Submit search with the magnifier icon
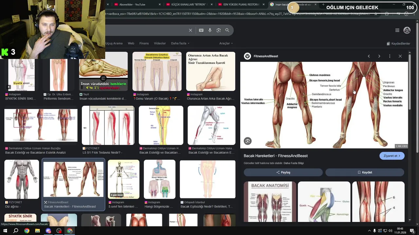This screenshot has height=235, width=419. pos(227,30)
